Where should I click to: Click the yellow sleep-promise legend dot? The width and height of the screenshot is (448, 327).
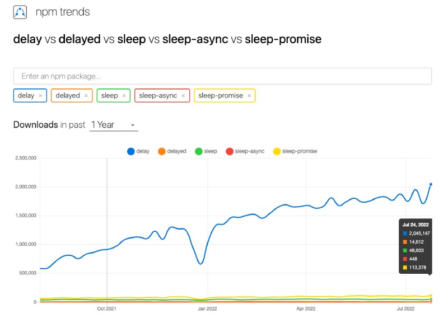[x=277, y=151]
